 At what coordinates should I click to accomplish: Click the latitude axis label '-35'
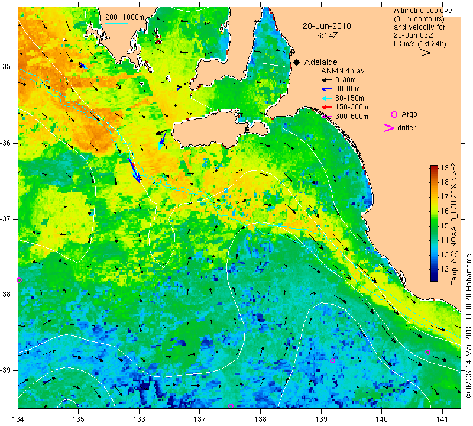point(6,67)
